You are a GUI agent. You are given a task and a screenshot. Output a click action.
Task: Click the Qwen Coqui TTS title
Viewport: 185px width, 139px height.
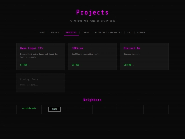pos(32,48)
